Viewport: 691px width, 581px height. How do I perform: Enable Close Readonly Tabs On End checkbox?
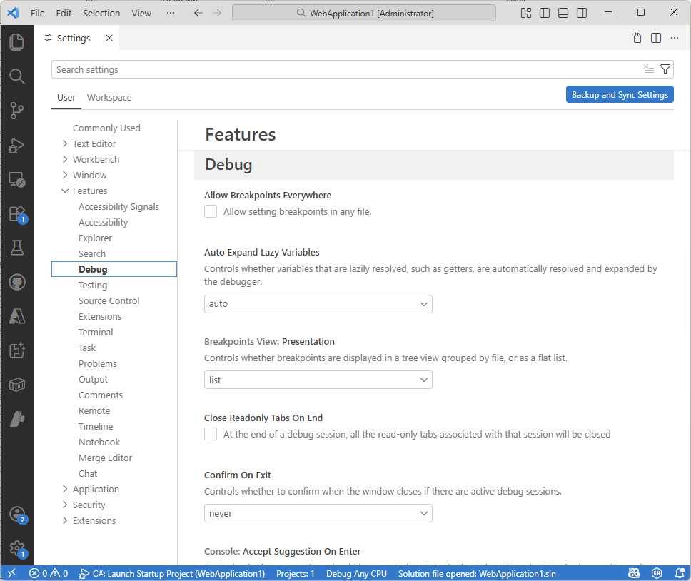[211, 434]
